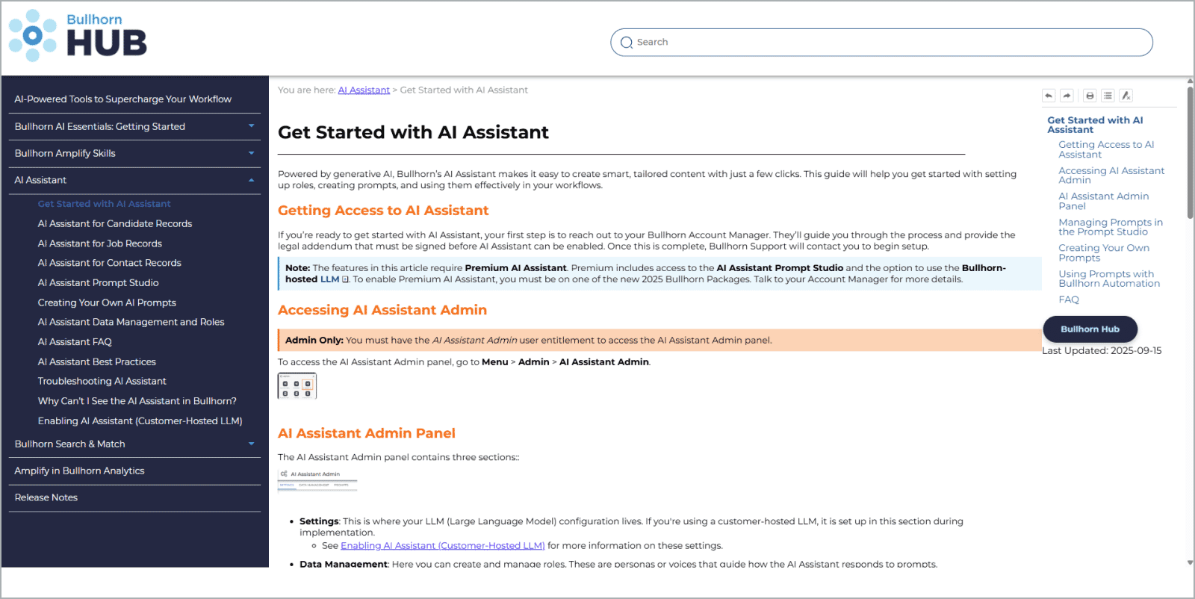Viewport: 1195px width, 599px height.
Task: Click the navigate back arrow icon
Action: click(1049, 96)
